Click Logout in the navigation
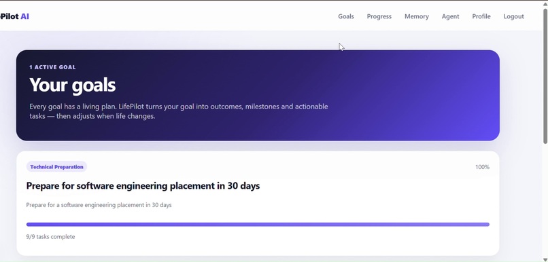548x262 pixels. click(513, 16)
